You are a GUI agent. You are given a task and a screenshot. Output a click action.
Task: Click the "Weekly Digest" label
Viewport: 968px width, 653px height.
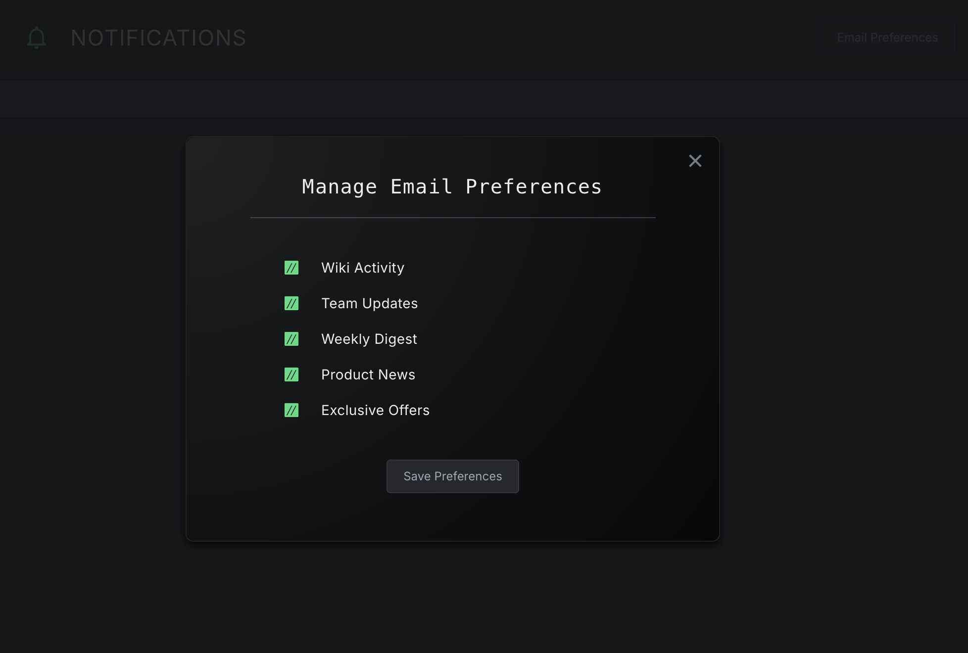[369, 339]
